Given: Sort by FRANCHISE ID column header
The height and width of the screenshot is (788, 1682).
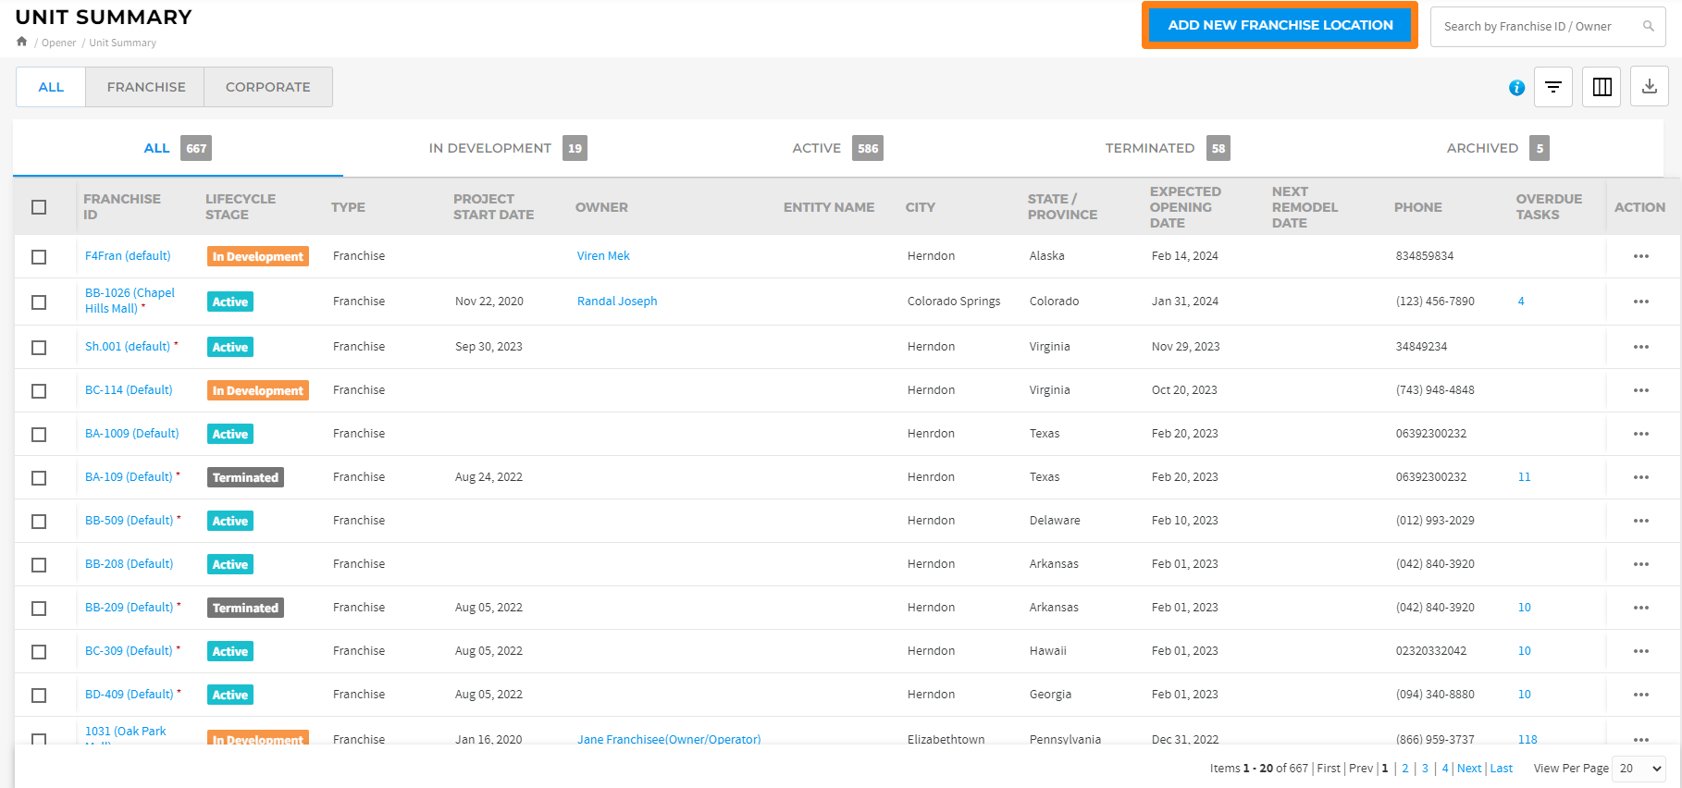Looking at the screenshot, I should (x=122, y=207).
